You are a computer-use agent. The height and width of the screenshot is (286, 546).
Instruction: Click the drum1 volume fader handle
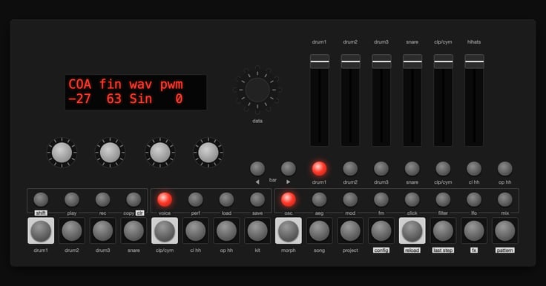pos(320,61)
